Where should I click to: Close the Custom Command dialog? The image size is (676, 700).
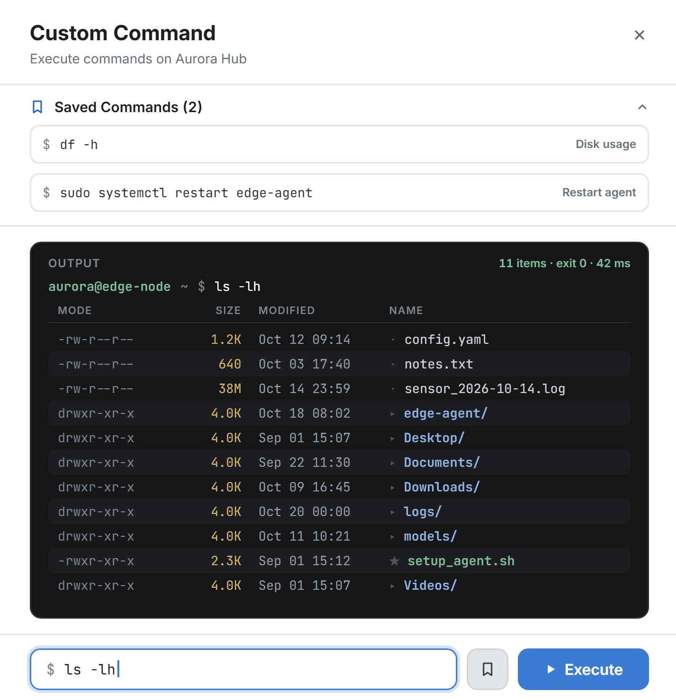pos(639,35)
